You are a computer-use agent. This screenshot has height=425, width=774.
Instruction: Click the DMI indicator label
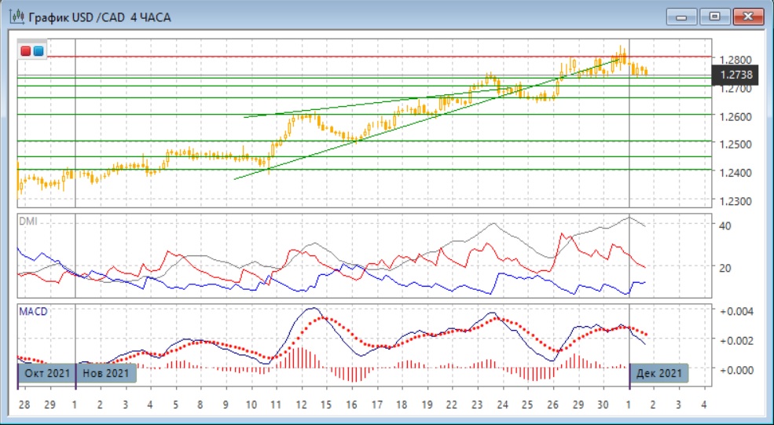(28, 222)
